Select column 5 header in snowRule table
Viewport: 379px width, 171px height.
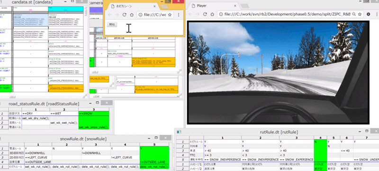(x=154, y=145)
